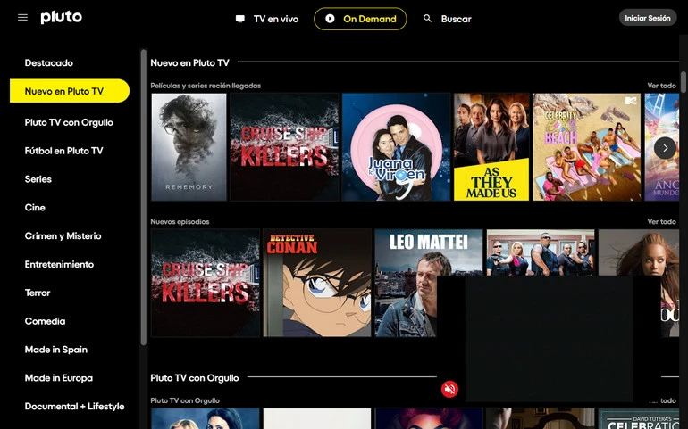Open Cruise Ship Killers in Nuevos episodios
The width and height of the screenshot is (688, 429).
coord(206,283)
